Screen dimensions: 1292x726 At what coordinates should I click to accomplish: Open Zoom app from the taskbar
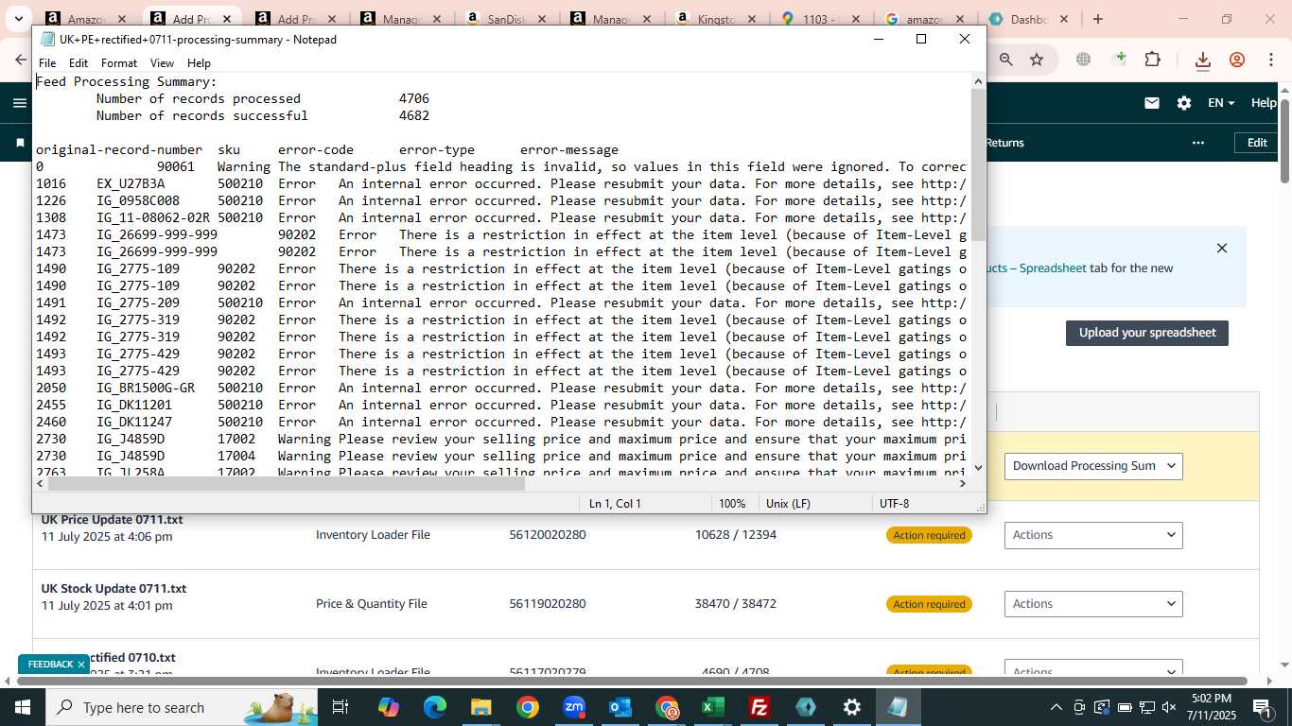pos(574,707)
